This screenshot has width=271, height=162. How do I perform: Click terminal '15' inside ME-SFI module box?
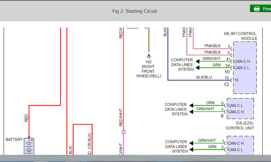(236, 80)
